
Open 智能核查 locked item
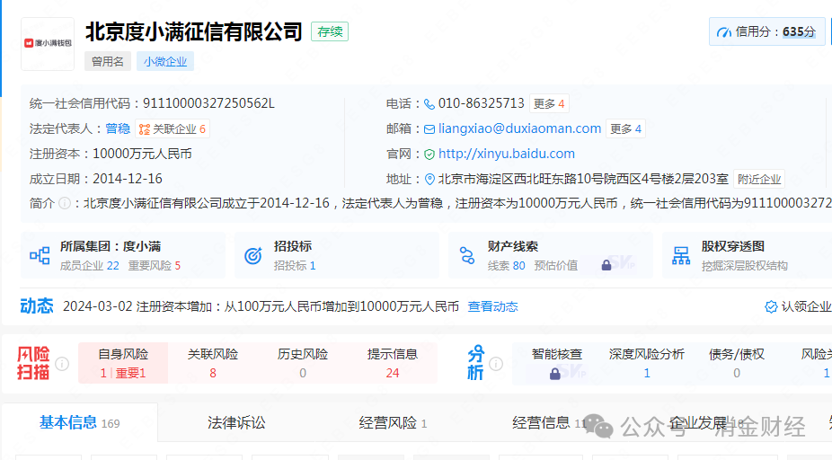(556, 364)
